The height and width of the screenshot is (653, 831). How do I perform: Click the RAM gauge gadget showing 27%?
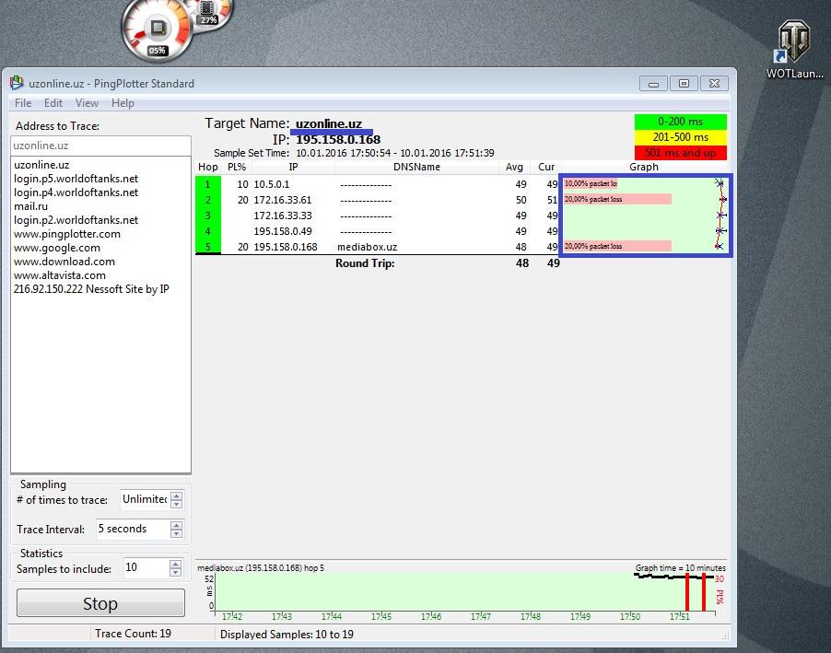pyautogui.click(x=209, y=13)
